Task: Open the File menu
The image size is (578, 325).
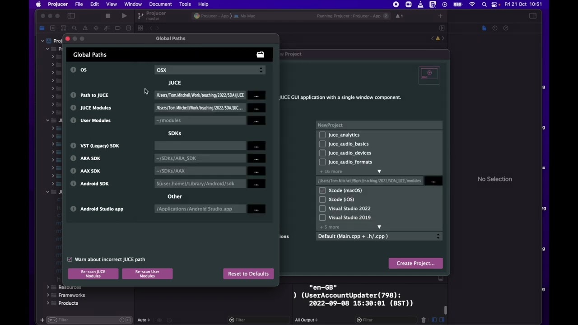Action: pyautogui.click(x=79, y=4)
